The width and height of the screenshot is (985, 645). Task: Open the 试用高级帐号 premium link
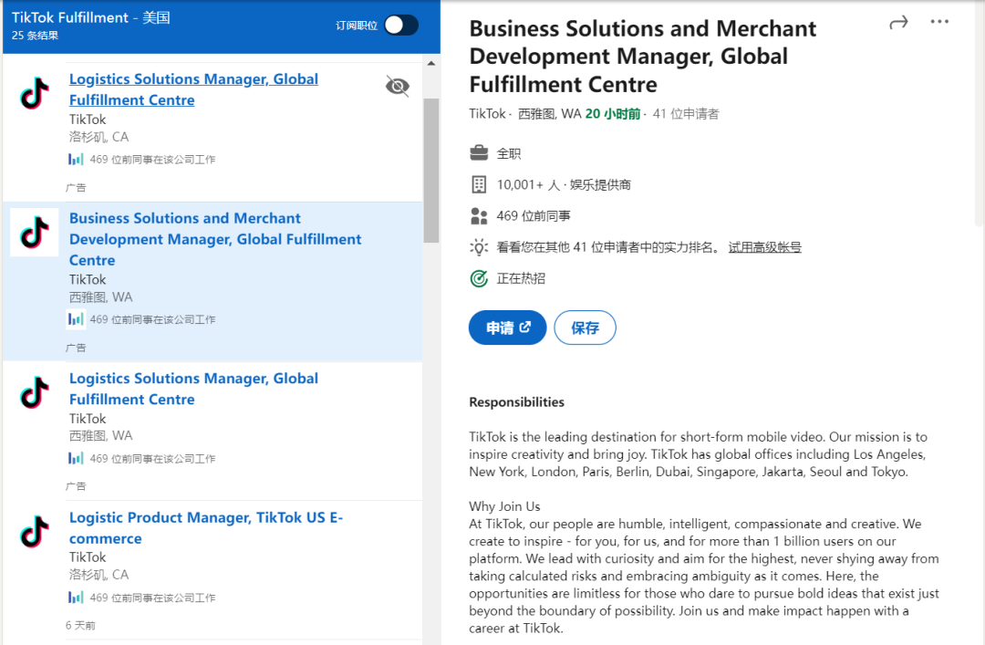click(x=764, y=247)
